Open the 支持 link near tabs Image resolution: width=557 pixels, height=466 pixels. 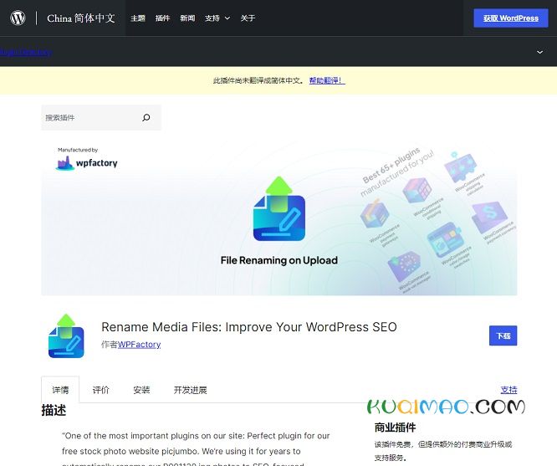point(508,390)
